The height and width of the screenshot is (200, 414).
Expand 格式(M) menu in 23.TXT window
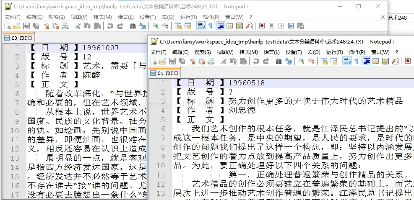click(x=102, y=17)
